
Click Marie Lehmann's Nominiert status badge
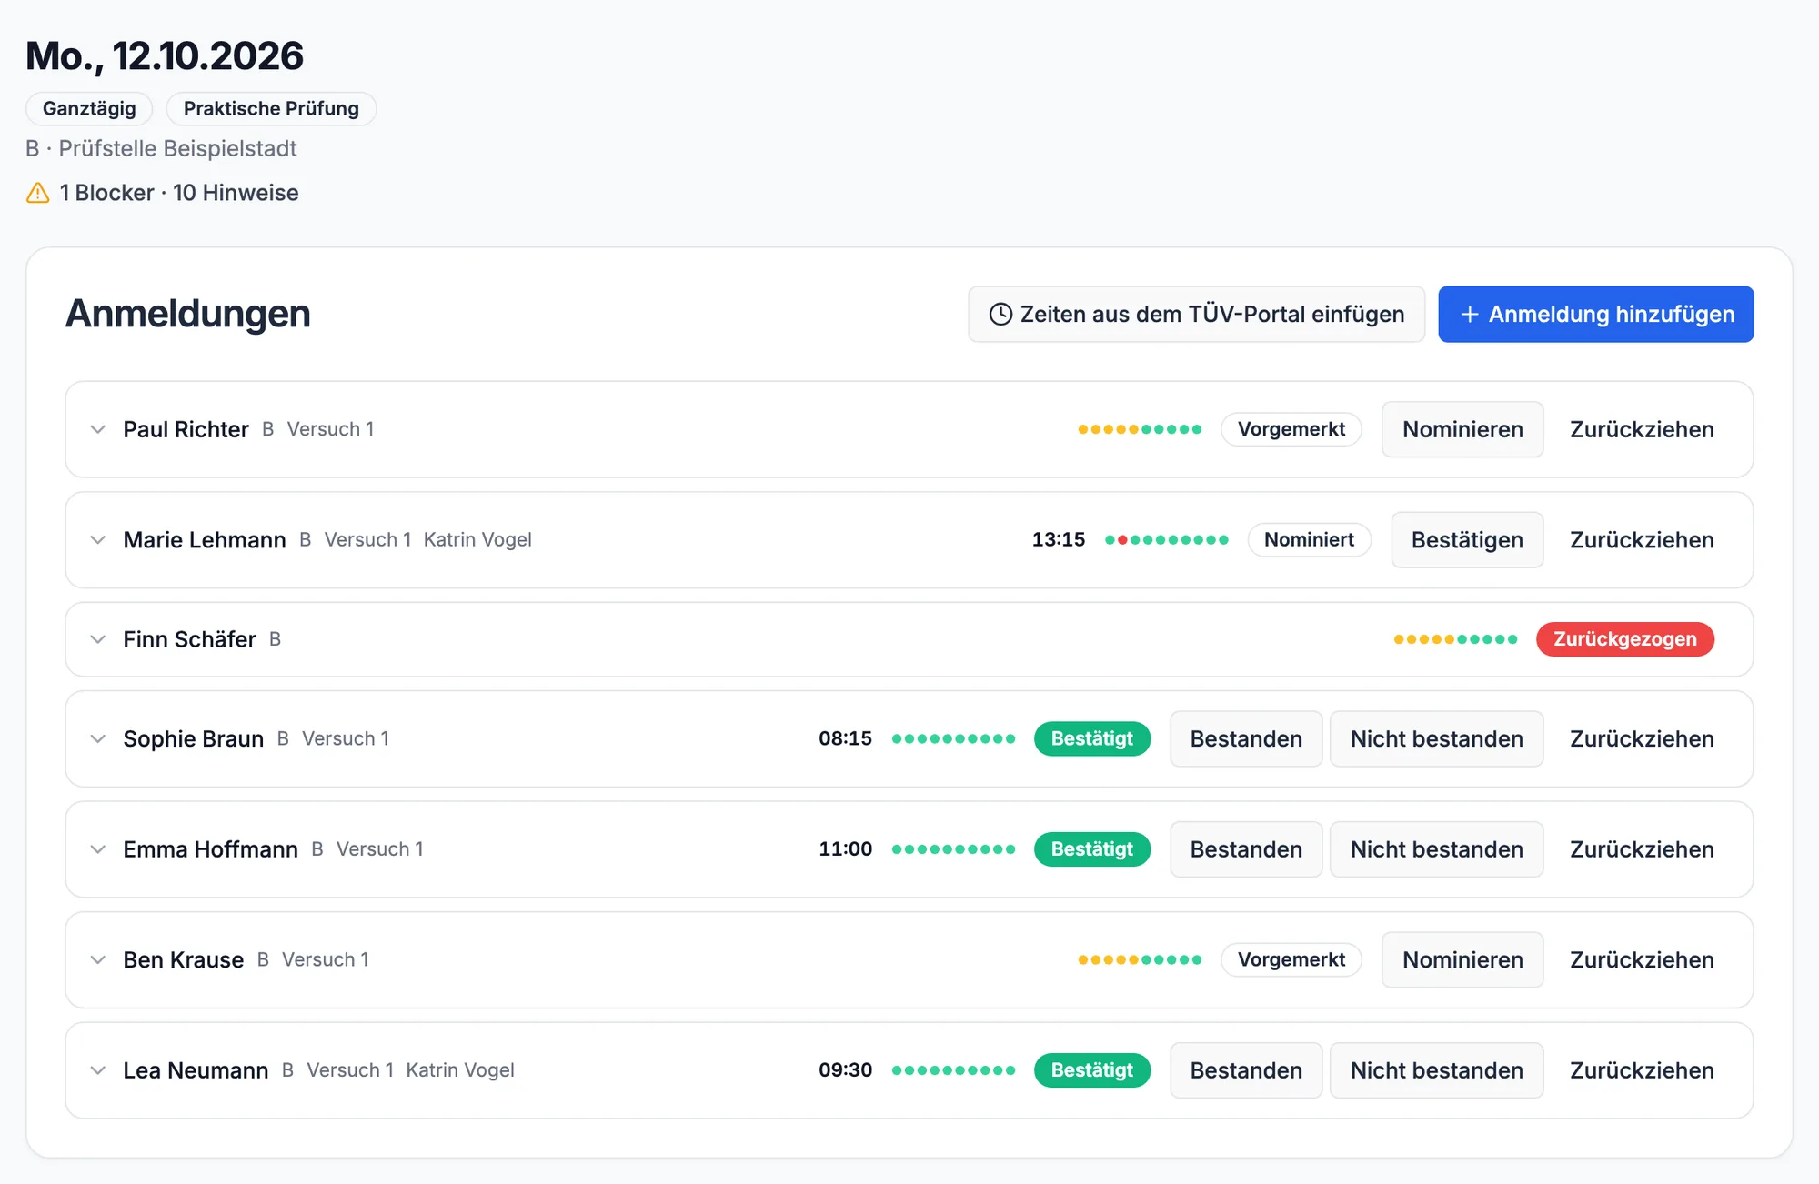click(x=1309, y=540)
